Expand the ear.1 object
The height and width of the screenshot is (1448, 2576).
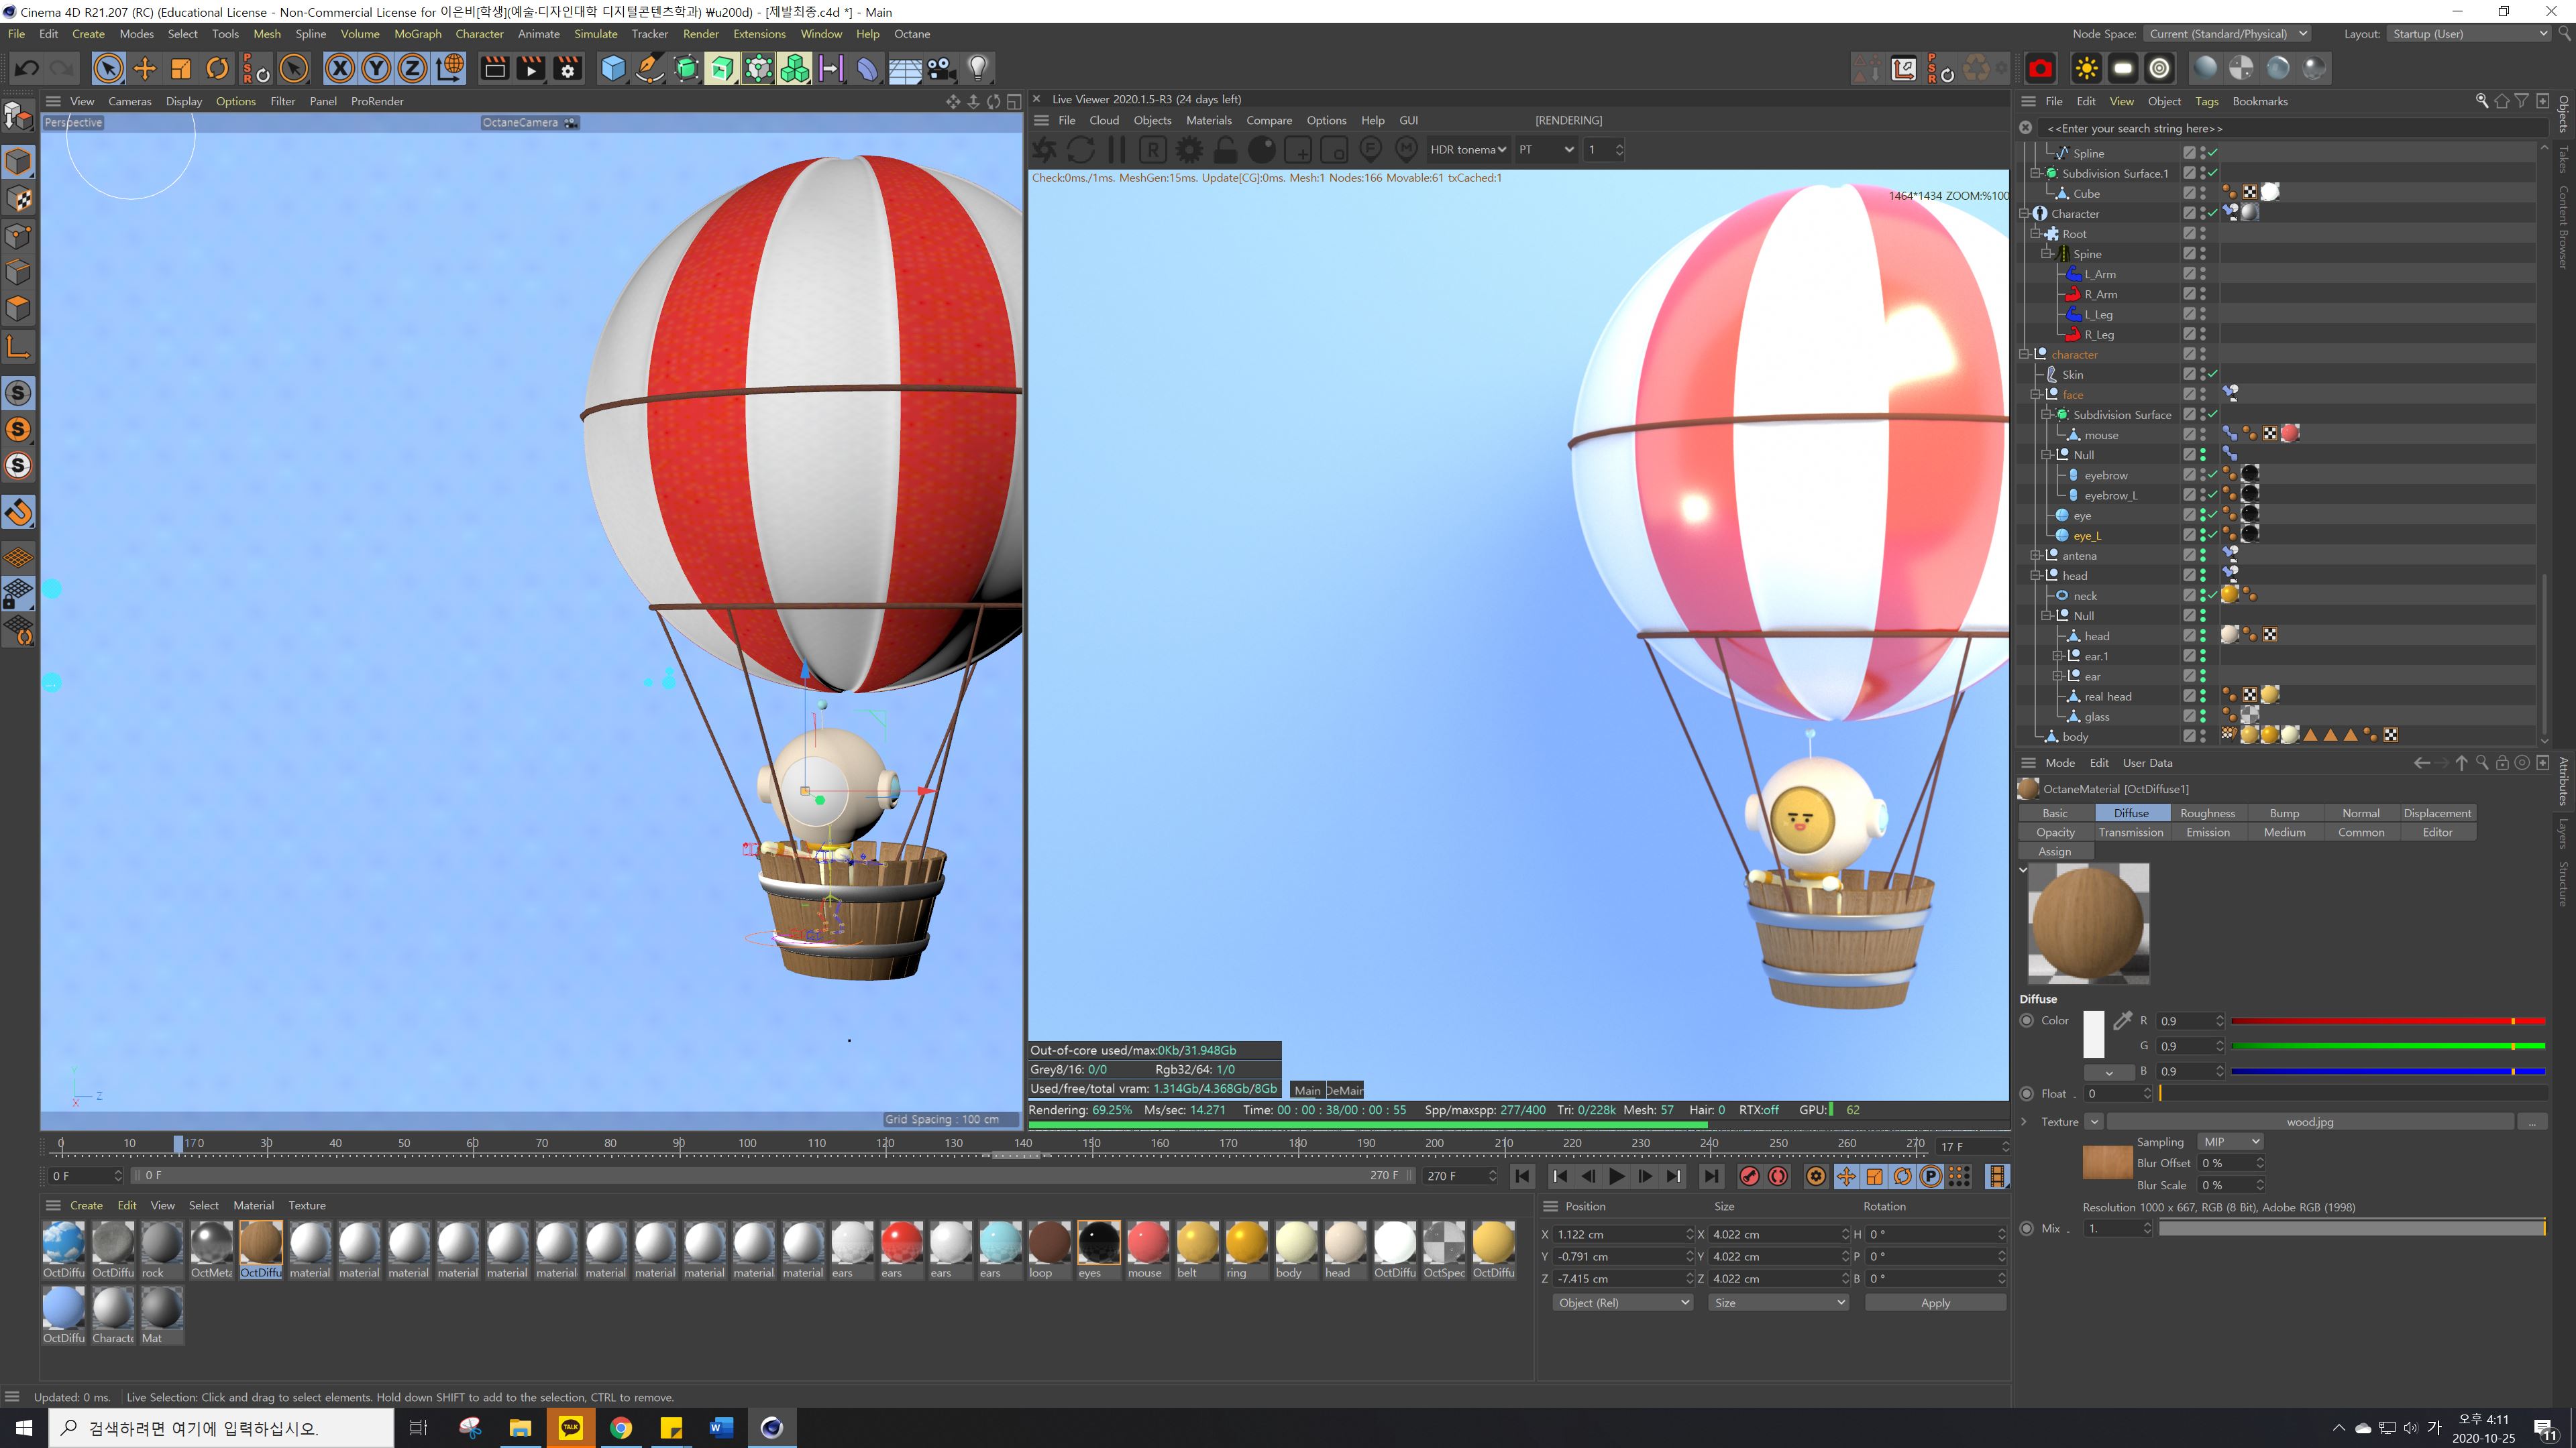tap(2058, 656)
